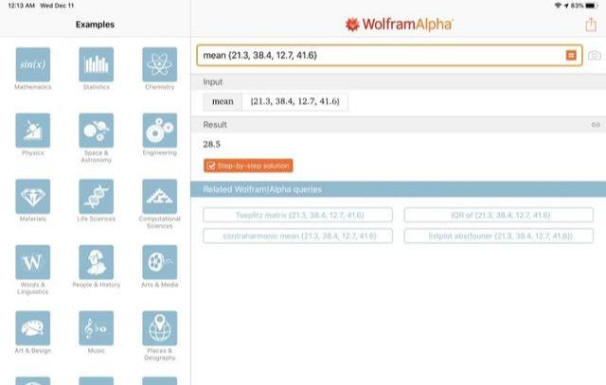
Task: Open the Art & Design category
Action: [33, 328]
